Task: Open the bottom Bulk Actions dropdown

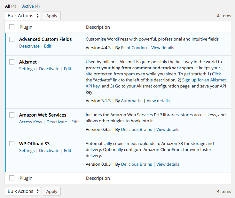Action: pos(23,191)
